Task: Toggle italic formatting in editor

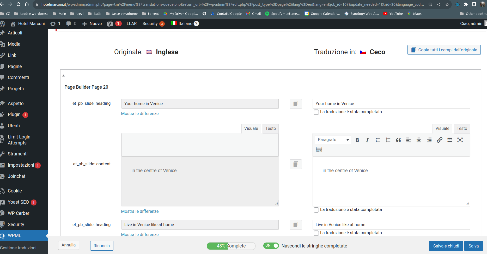Action: pyautogui.click(x=367, y=140)
